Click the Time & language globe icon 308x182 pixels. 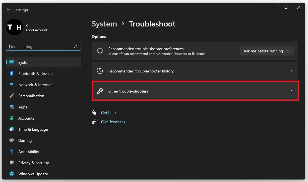click(x=12, y=129)
